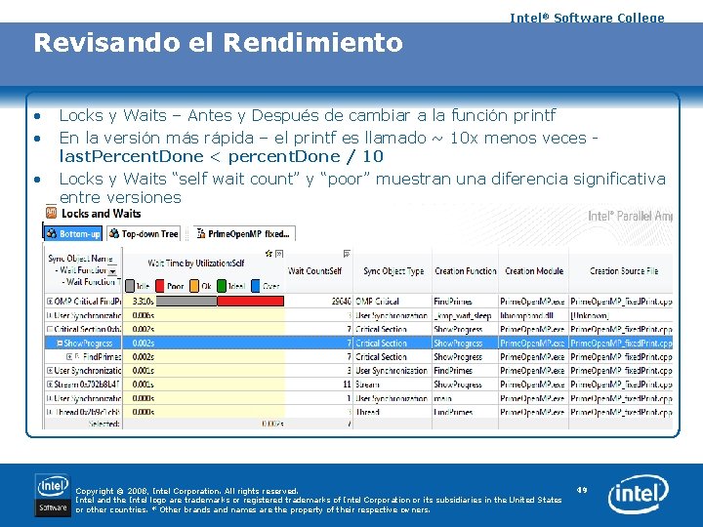Image resolution: width=703 pixels, height=527 pixels.
Task: Click the slide page number 49
Action: coord(582,490)
